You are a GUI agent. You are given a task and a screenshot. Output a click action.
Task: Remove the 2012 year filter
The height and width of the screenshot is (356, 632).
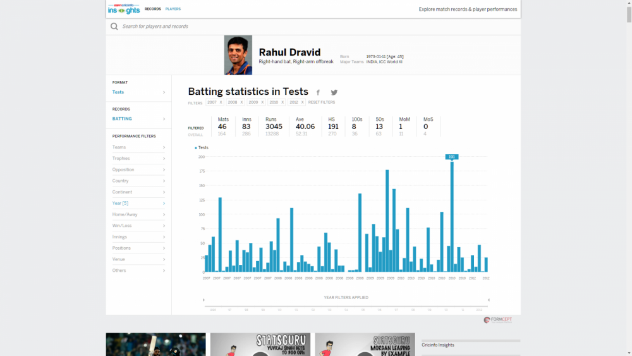(x=302, y=102)
